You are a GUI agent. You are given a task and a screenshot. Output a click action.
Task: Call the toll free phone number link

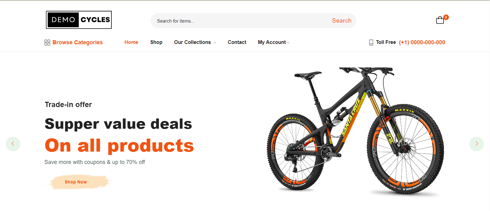pyautogui.click(x=422, y=42)
